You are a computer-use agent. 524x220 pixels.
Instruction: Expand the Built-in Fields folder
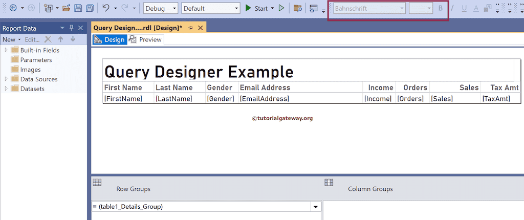click(x=6, y=50)
